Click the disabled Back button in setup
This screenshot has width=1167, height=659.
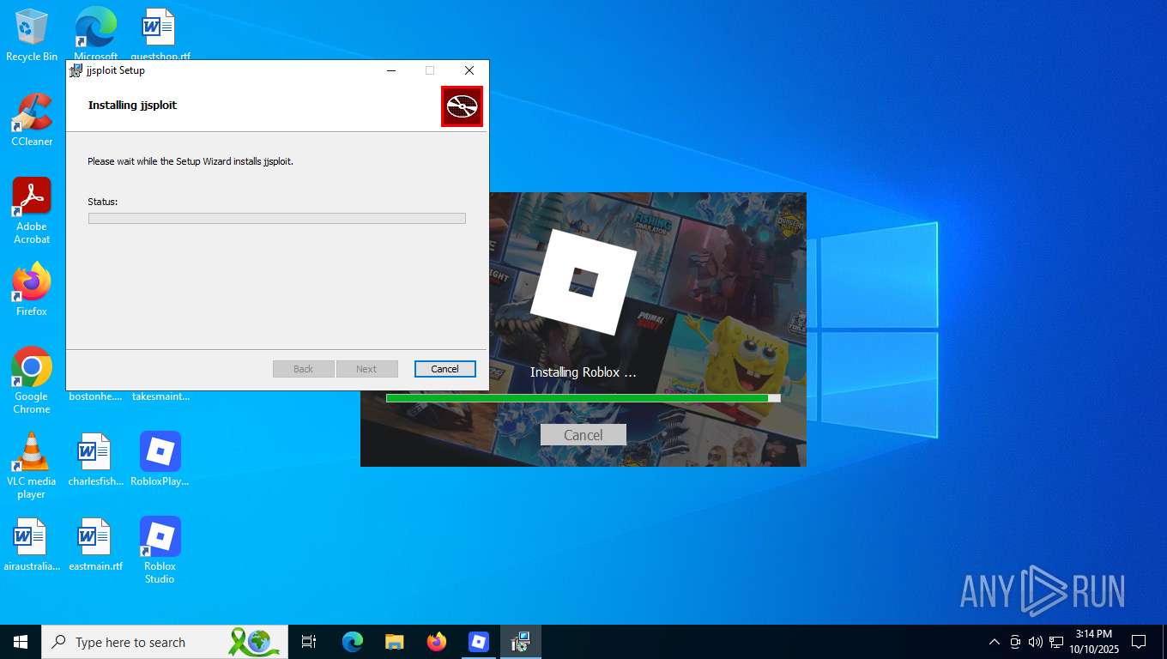[x=304, y=369]
